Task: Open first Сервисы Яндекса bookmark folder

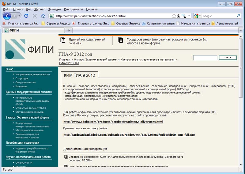Action: click(56, 24)
